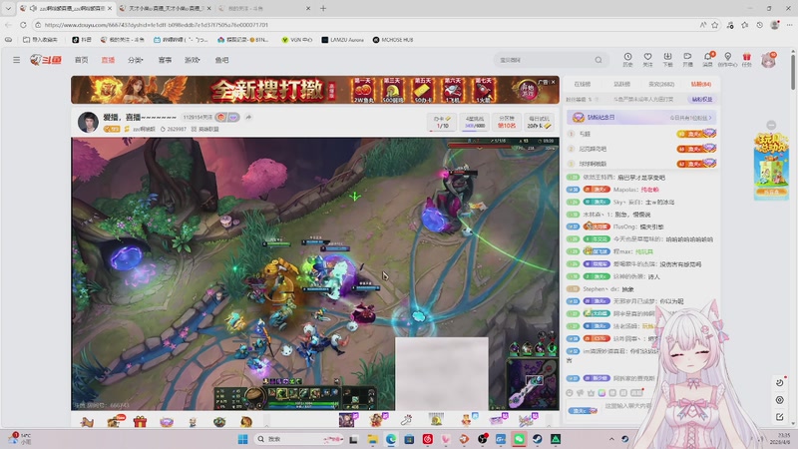Image resolution: width=798 pixels, height=449 pixels.
Task: Click the taskbar search box
Action: point(297,439)
